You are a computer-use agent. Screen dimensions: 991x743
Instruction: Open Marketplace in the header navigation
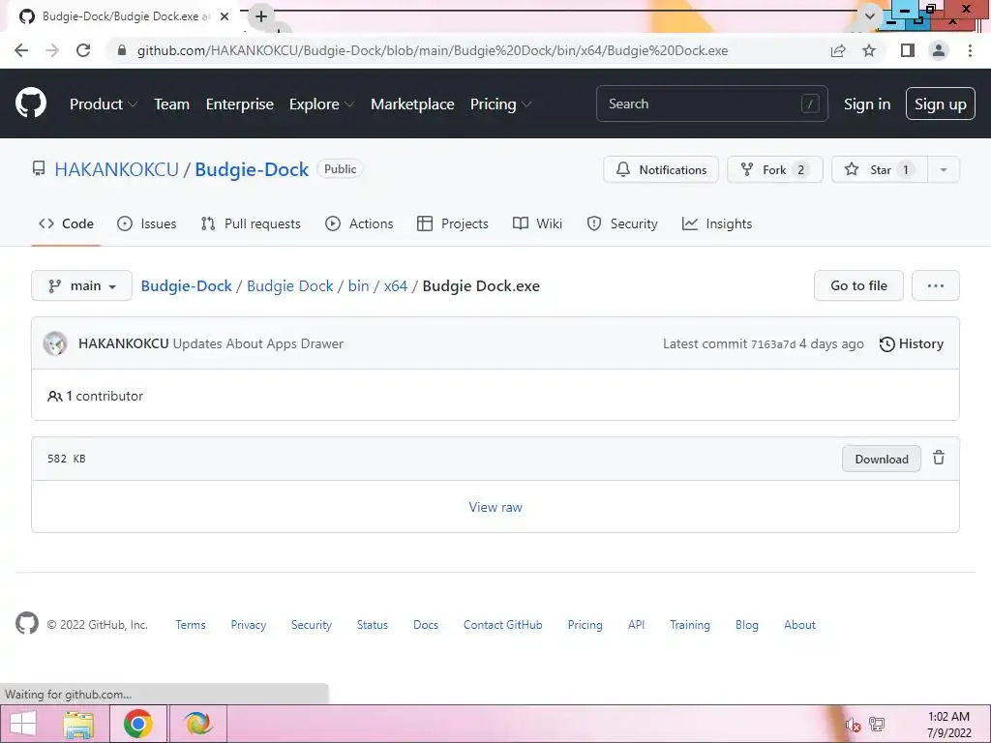pos(412,104)
